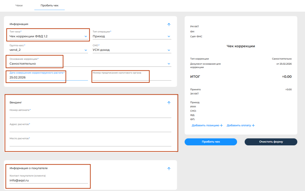Screen dimensions: 305x191
Task: Collapse the Вендинг section arrow
Action: click(169, 103)
